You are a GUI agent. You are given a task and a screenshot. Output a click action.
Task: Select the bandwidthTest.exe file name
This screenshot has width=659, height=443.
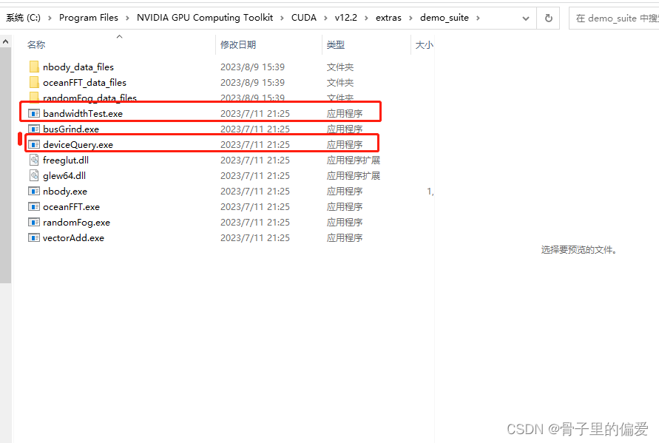(x=83, y=113)
